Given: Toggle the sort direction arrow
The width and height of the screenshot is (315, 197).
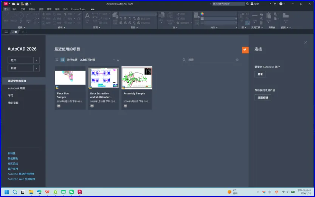Looking at the screenshot, I should [118, 60].
